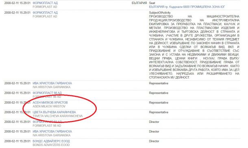Click 'Representative' beside ИВА ХРИСТОВА ГАРВАНСКА
This screenshot has width=248, height=148.
point(159,83)
